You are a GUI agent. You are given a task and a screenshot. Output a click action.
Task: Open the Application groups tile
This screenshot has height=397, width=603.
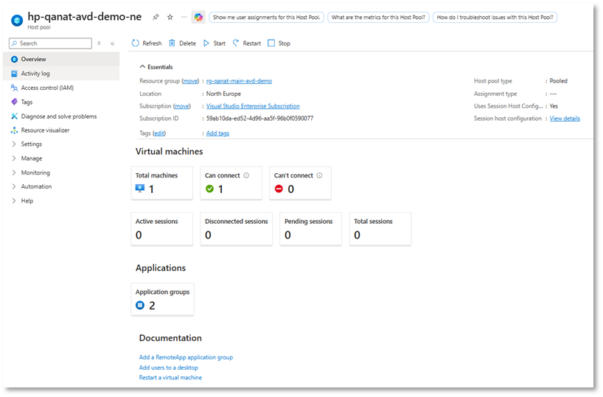[x=163, y=299]
